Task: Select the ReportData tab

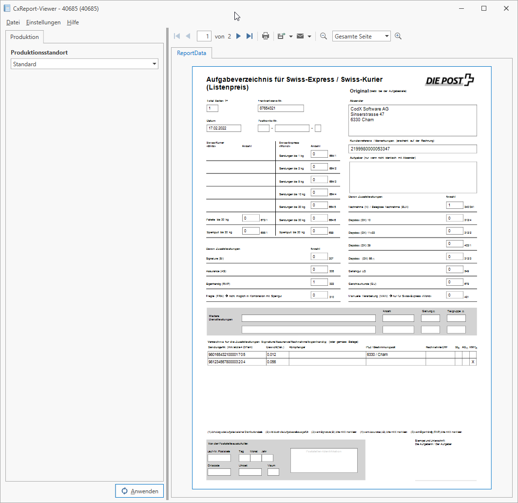Action: (x=192, y=53)
